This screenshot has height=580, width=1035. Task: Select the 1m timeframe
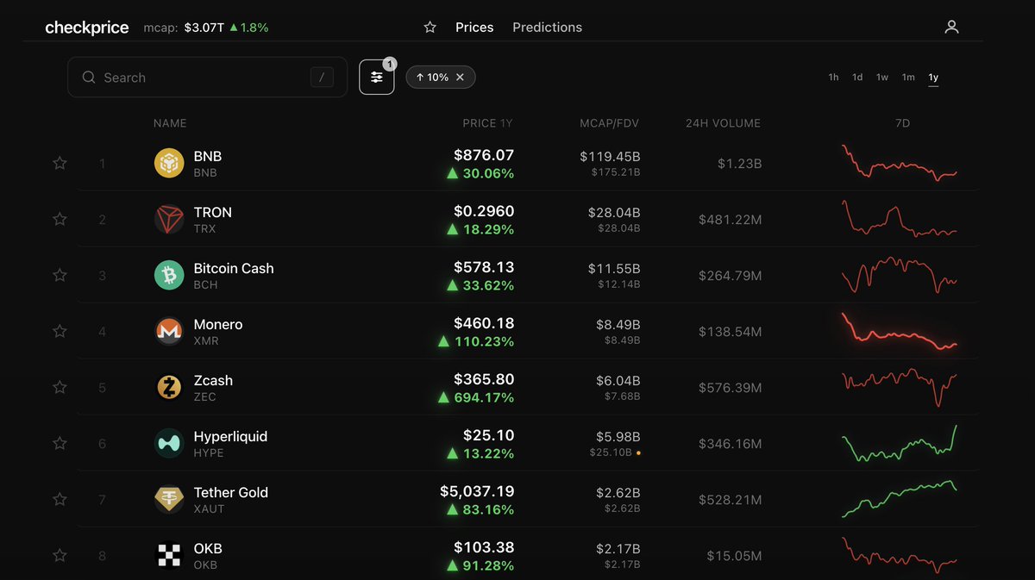click(x=907, y=77)
